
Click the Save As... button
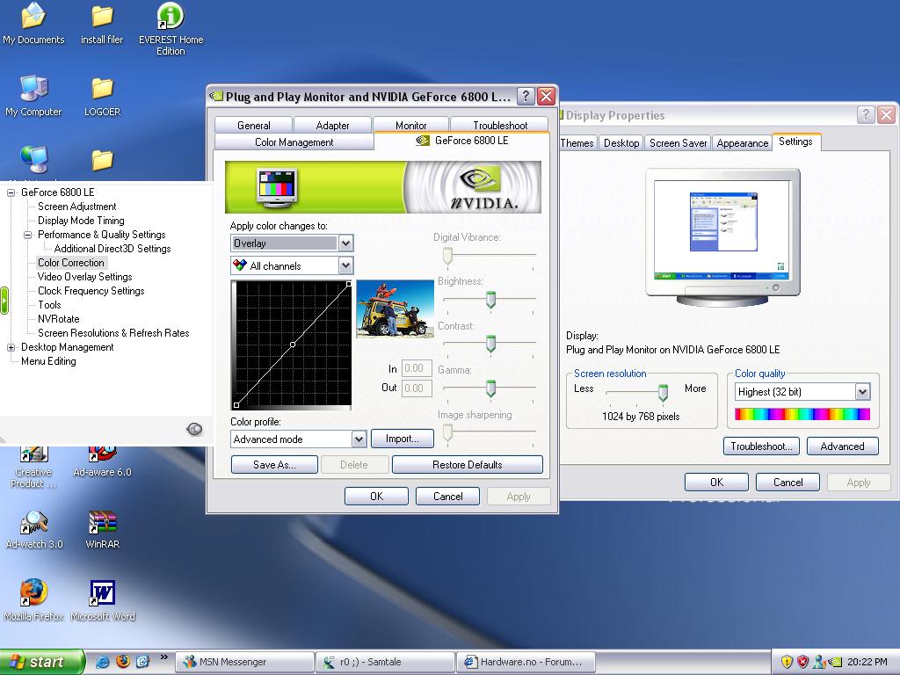point(274,464)
